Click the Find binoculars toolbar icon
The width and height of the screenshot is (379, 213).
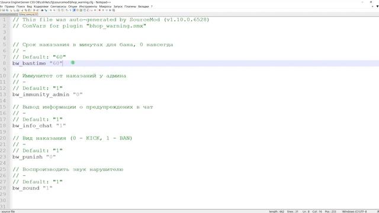click(x=42, y=11)
